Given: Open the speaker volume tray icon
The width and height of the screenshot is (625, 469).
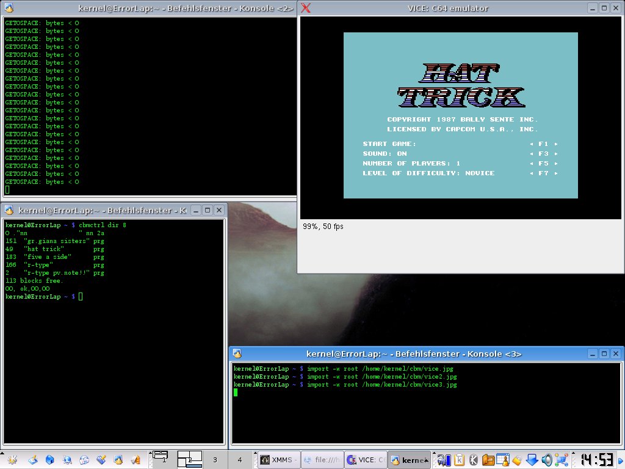Looking at the screenshot, I should coord(546,460).
